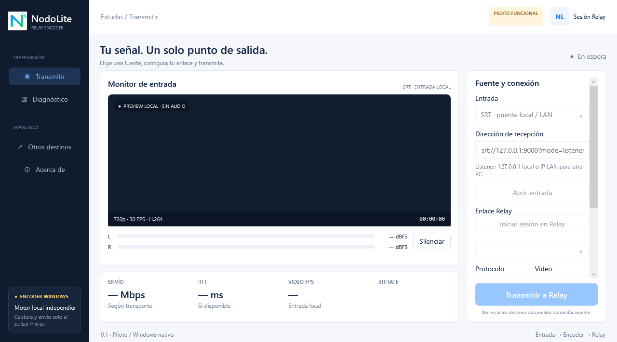Click the 720p · 30 FPS · H.264 label
The image size is (617, 342).
tap(138, 219)
